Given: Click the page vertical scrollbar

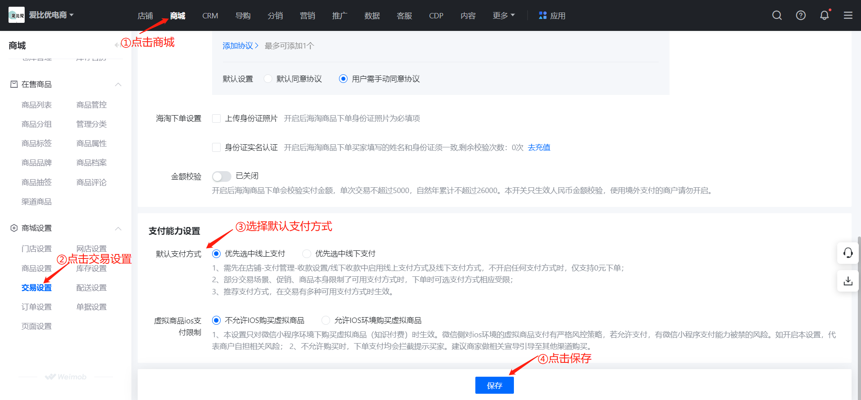Looking at the screenshot, I should [x=859, y=318].
